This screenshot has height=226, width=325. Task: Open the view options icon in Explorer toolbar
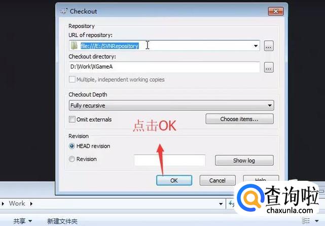[306, 221]
